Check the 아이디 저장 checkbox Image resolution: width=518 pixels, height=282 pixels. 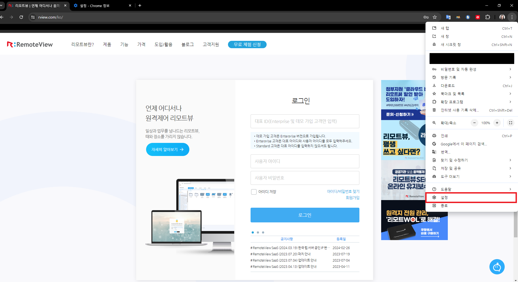click(x=254, y=192)
